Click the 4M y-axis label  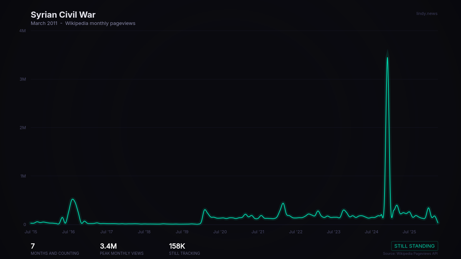pyautogui.click(x=23, y=31)
